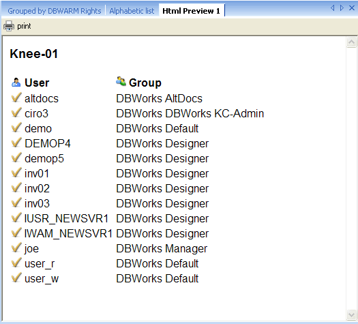
Task: Select the joe user name
Action: 32,249
